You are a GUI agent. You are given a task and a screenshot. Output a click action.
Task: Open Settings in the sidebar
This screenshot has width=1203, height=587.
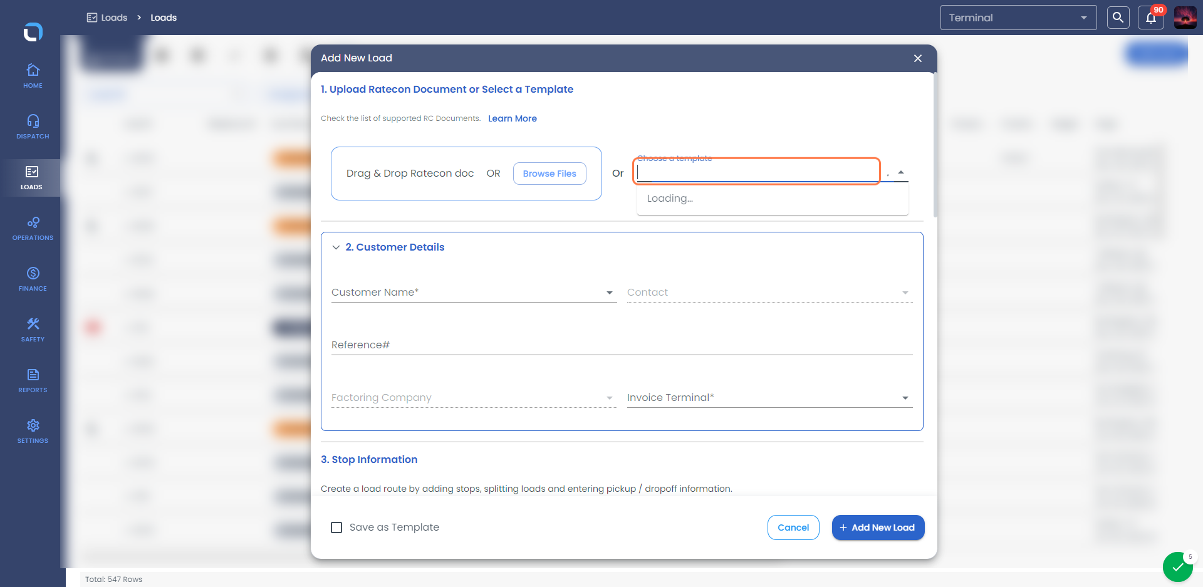coord(33,431)
